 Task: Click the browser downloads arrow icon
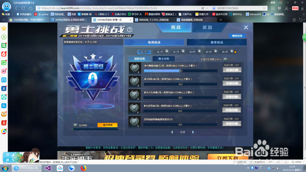click(302, 8)
